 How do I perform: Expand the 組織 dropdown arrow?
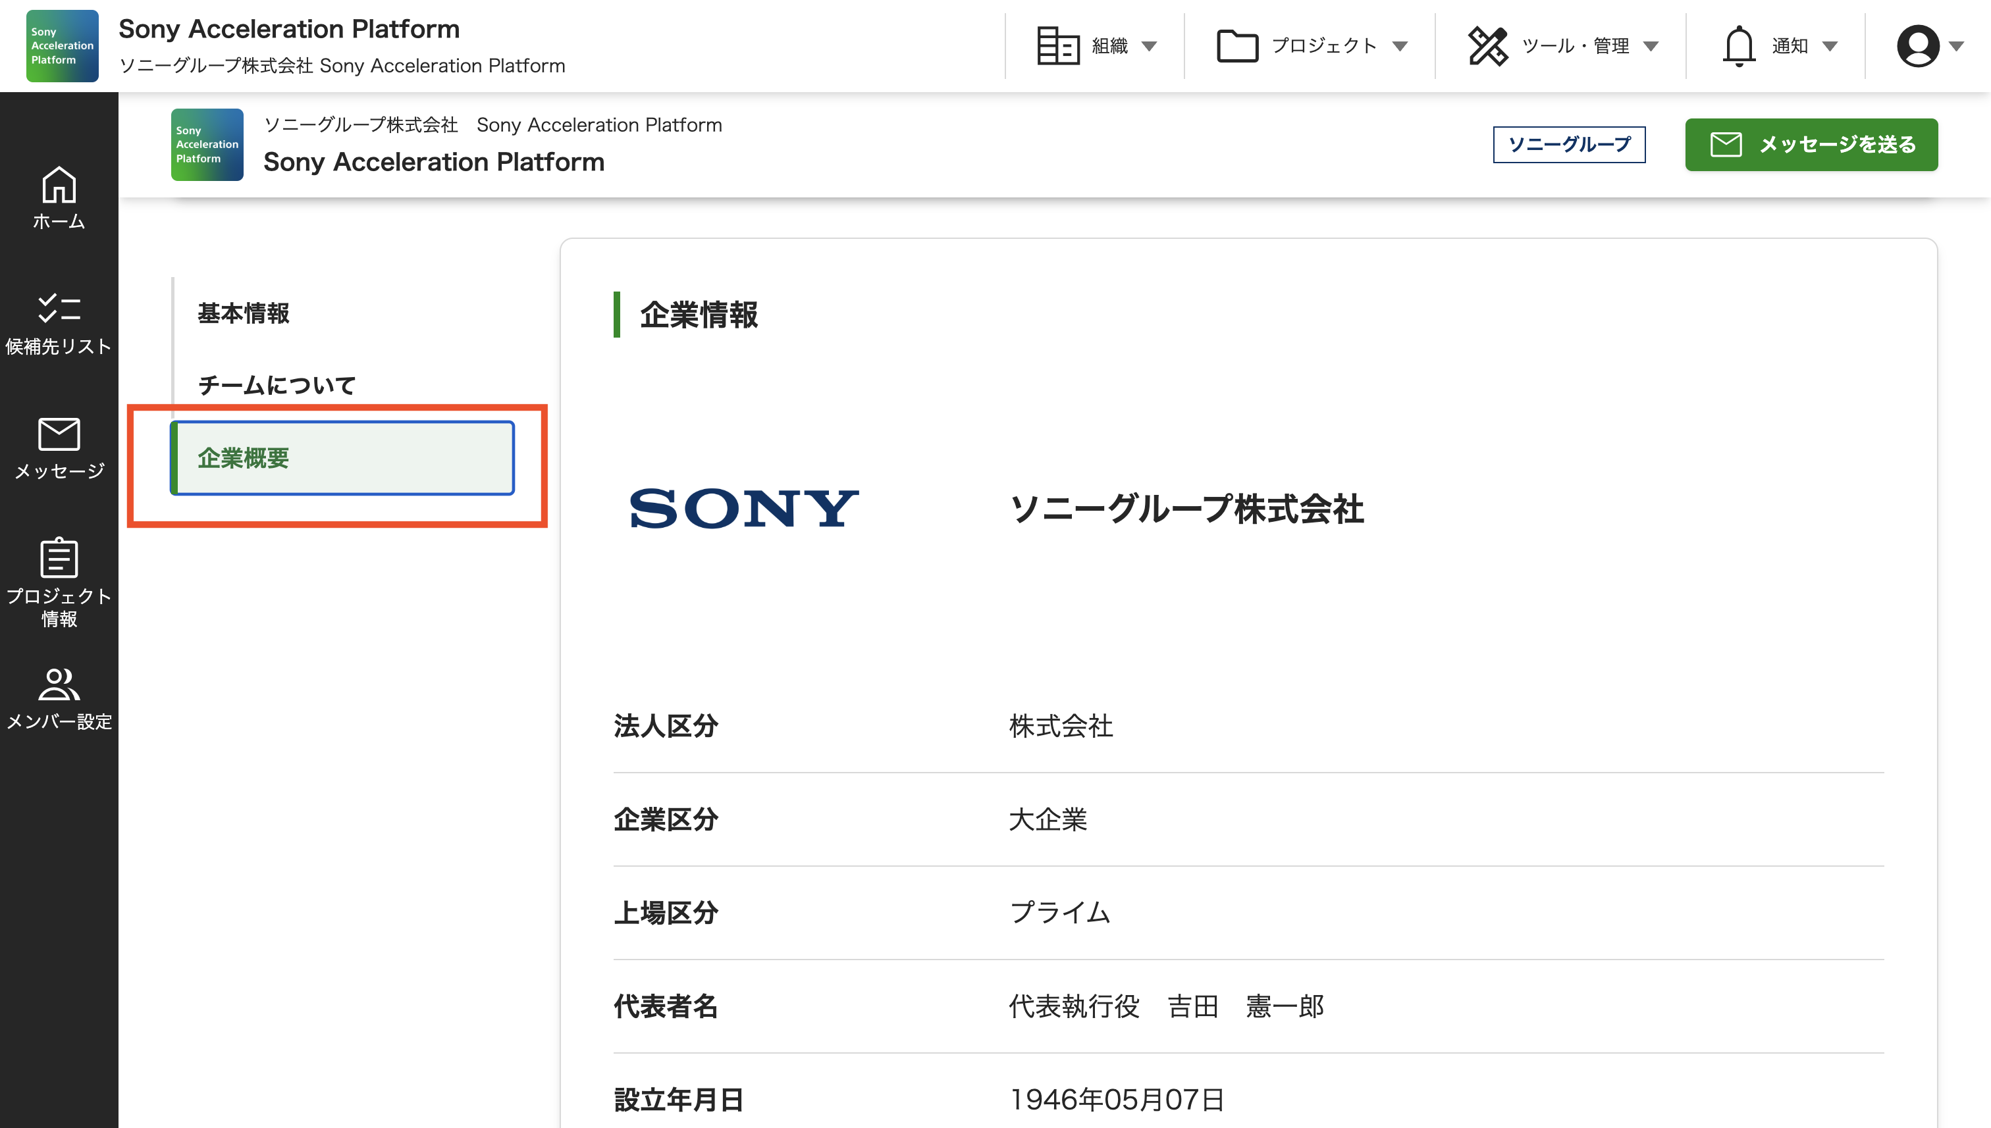tap(1150, 47)
